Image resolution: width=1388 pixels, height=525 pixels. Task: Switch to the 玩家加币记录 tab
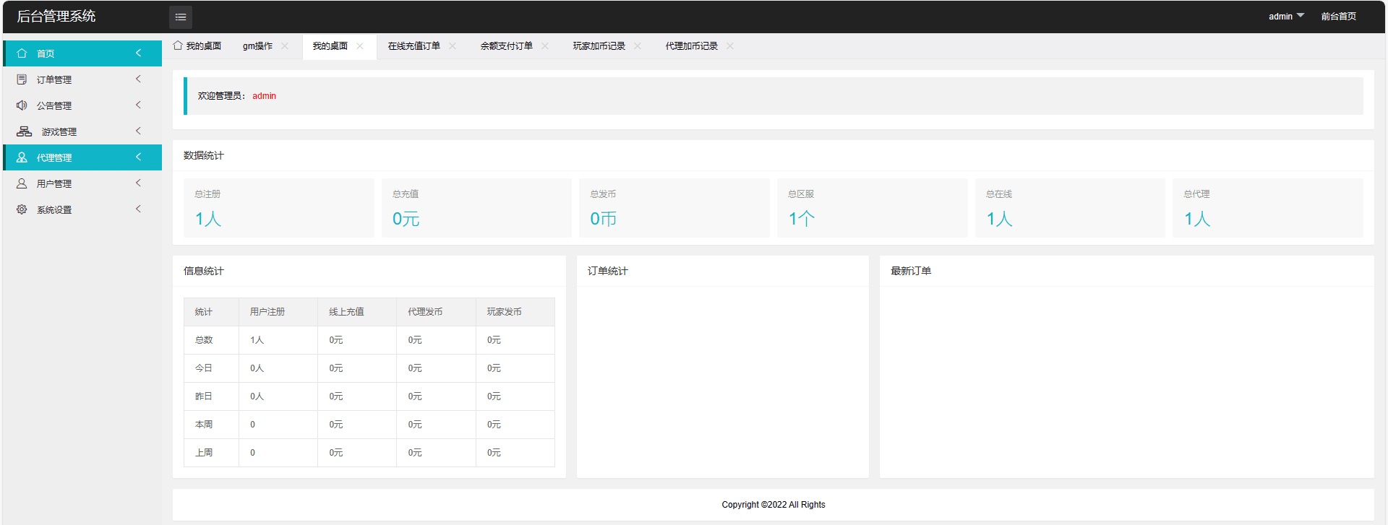click(x=599, y=46)
